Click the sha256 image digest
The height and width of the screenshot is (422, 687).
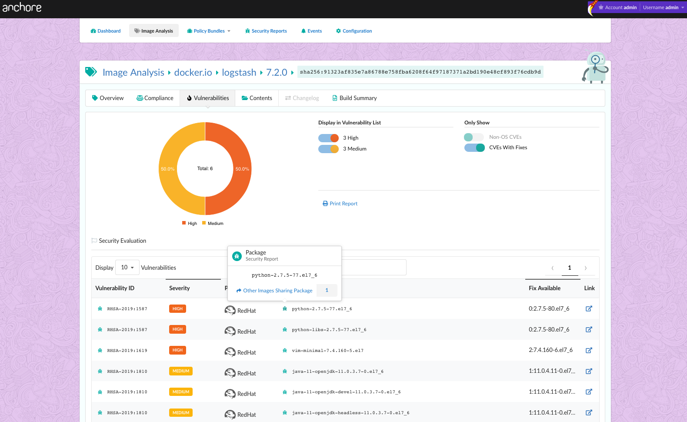[x=420, y=72]
